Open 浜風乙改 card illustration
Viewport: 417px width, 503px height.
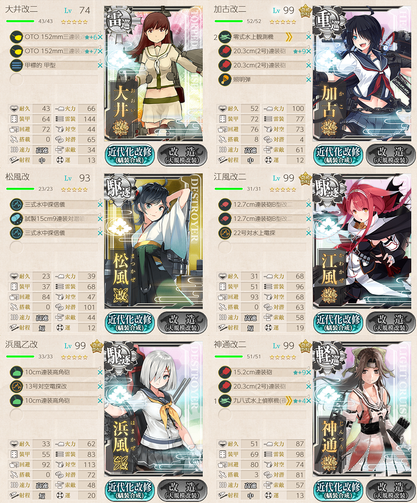click(x=154, y=409)
